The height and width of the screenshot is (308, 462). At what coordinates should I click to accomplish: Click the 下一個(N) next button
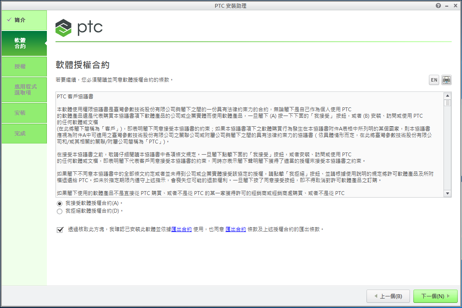pos(435,296)
